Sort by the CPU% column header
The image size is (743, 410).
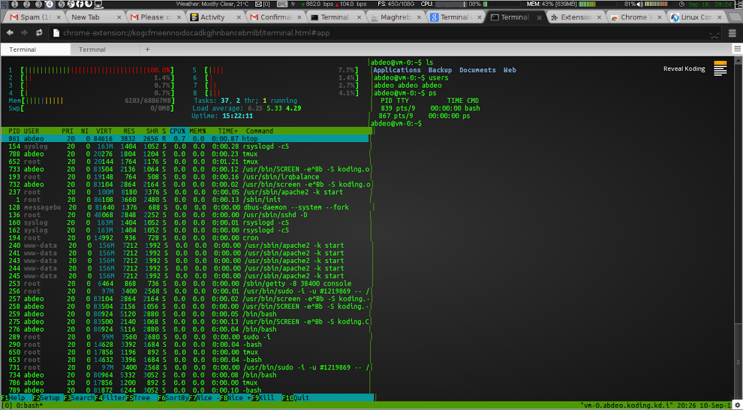tap(177, 131)
